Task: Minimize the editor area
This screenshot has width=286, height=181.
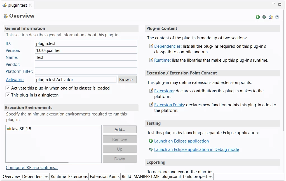Action: click(273, 3)
